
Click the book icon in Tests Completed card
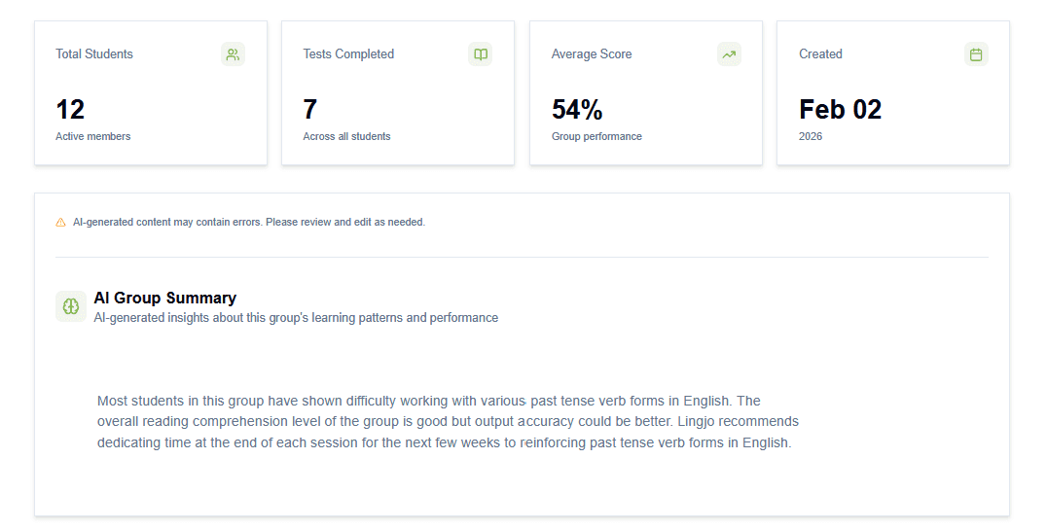480,54
